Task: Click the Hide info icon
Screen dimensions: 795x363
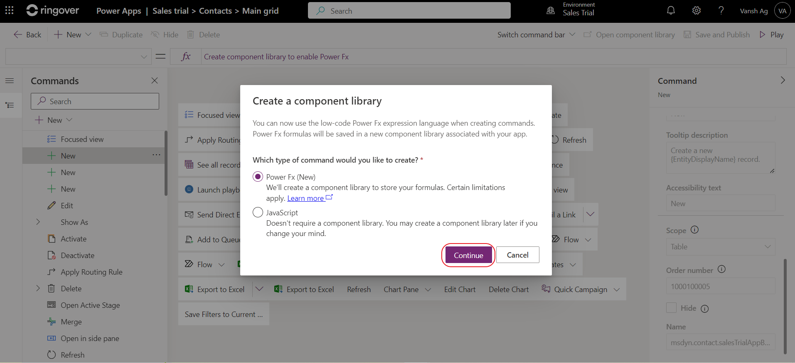Action: [x=704, y=309]
